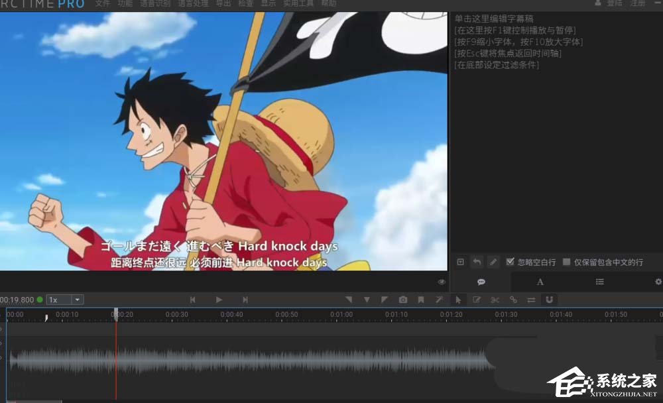Click the 0:01:30 mark on timeline ruler
663x403 pixels.
(x=506, y=315)
